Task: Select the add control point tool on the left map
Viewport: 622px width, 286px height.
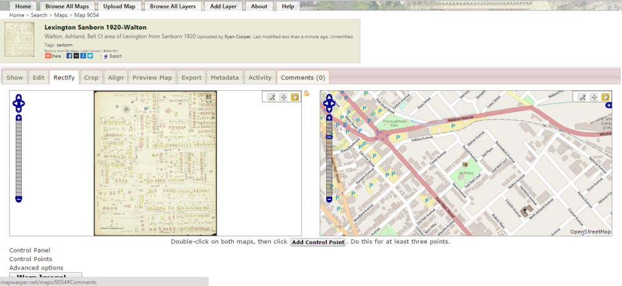Action: tap(272, 97)
